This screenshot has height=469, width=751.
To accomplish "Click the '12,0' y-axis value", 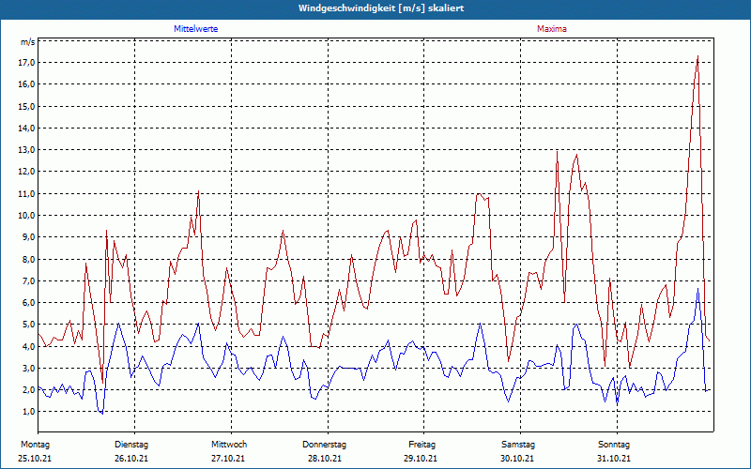I will tap(26, 172).
